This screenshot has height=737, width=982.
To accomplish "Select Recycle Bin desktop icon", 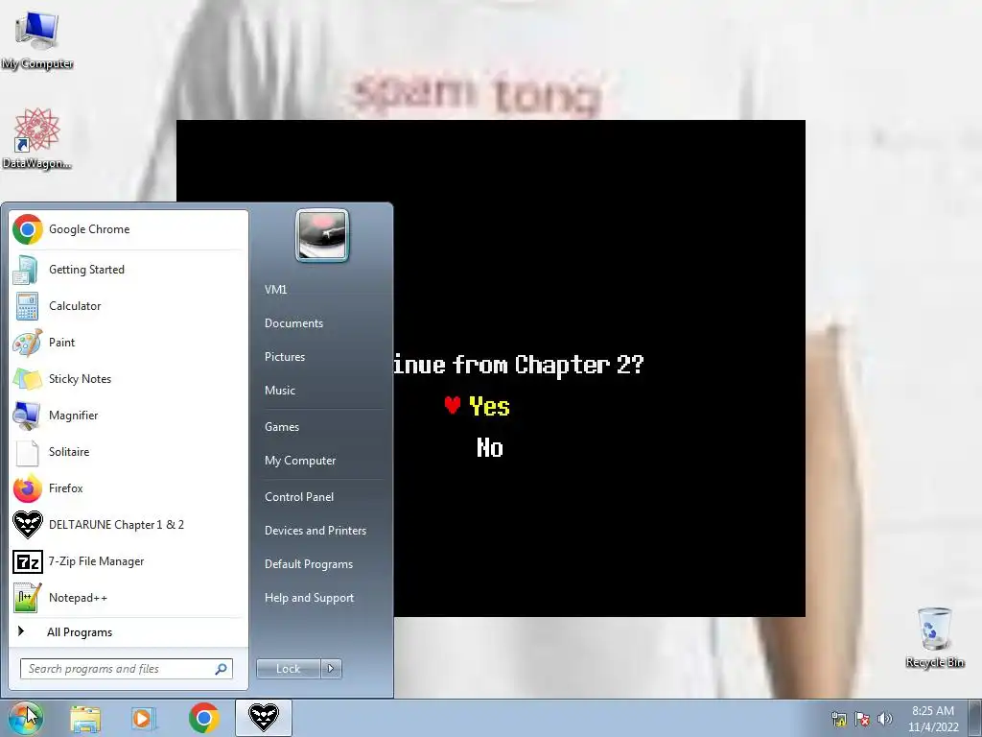I will [935, 637].
